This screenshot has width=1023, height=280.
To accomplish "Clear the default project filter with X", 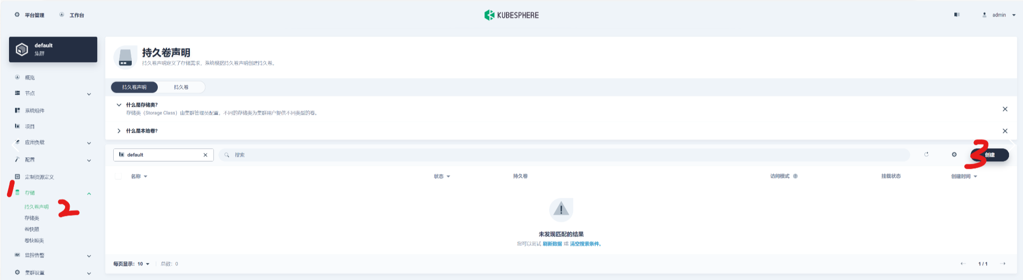I will [205, 155].
